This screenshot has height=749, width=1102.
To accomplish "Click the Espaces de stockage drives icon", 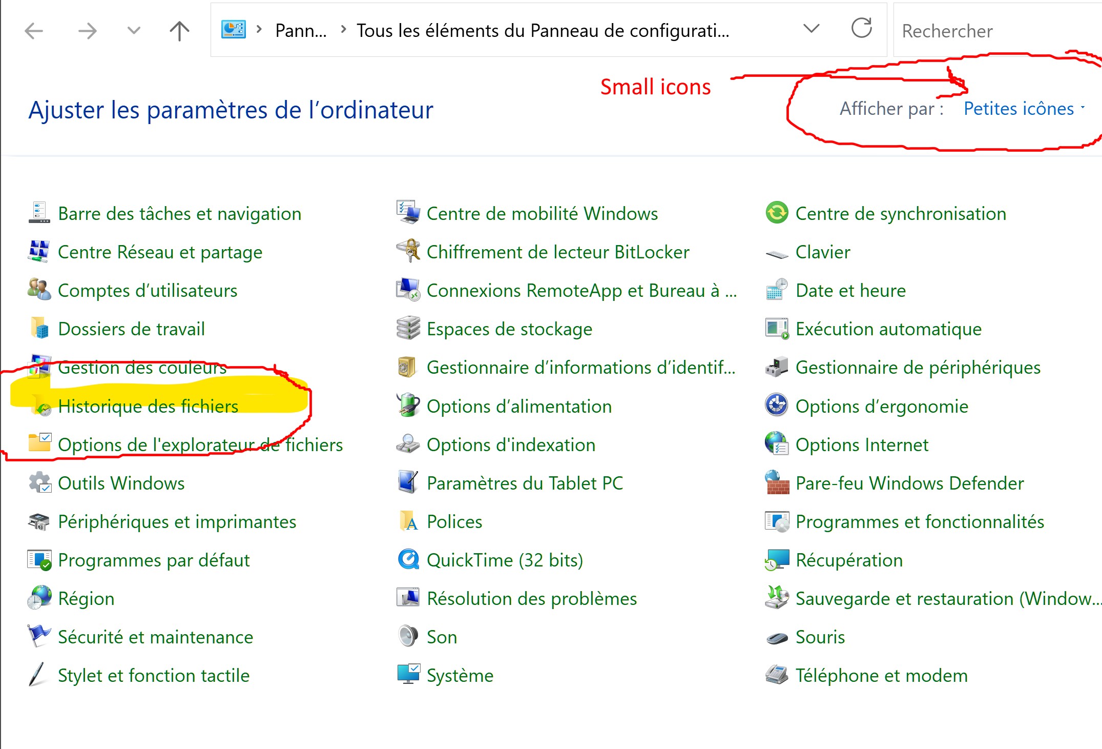I will (x=408, y=328).
